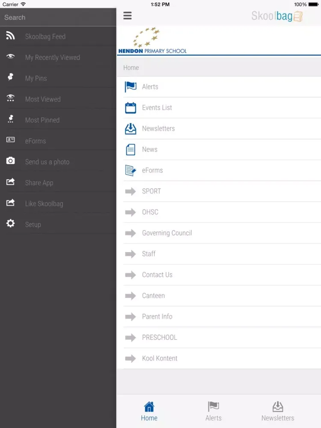Tap the arrow icon beside SPORT
The width and height of the screenshot is (321, 428).
(131, 191)
